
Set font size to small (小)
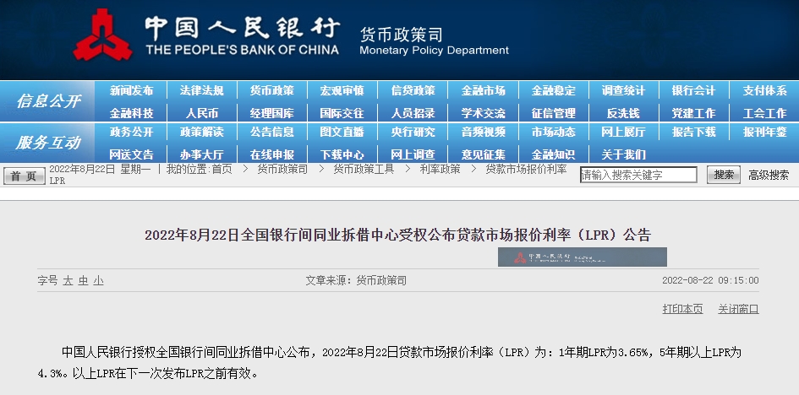click(98, 280)
